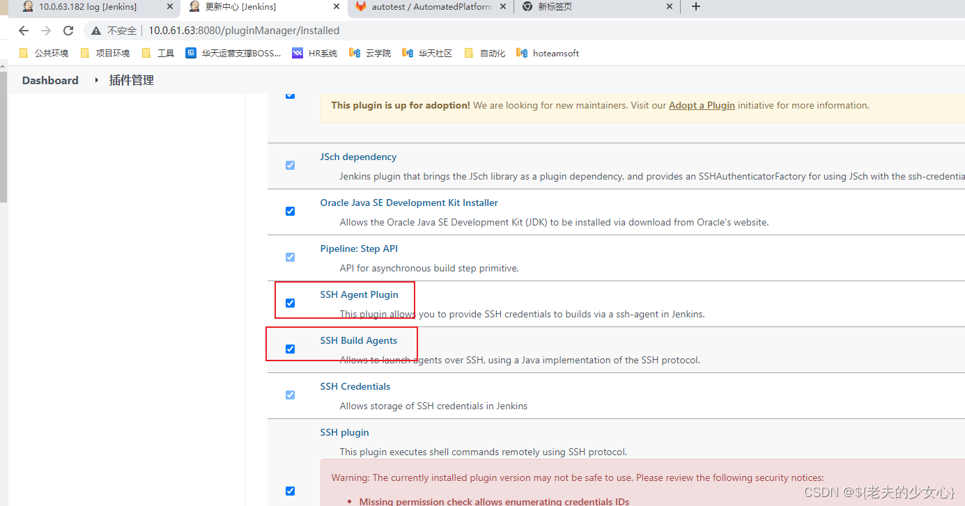Open the 工具 bookmark folder

point(157,53)
